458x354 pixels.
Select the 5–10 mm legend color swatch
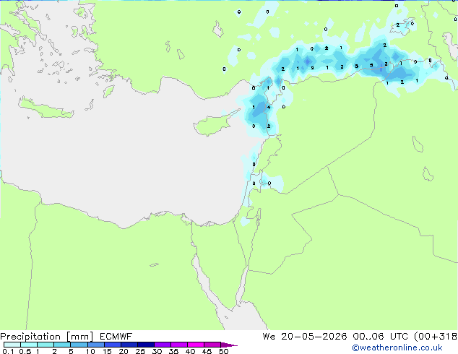tap(79, 345)
